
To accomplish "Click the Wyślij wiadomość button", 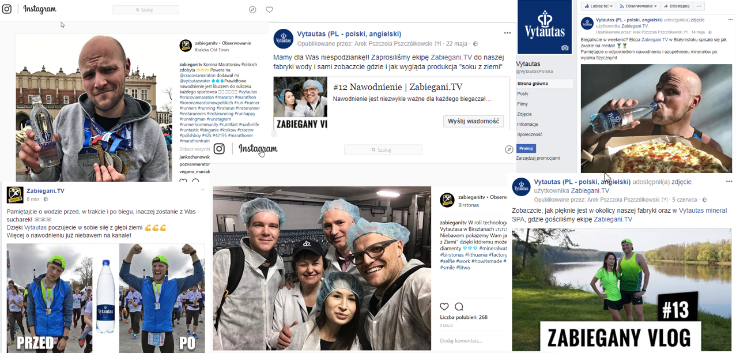I will click(x=474, y=121).
